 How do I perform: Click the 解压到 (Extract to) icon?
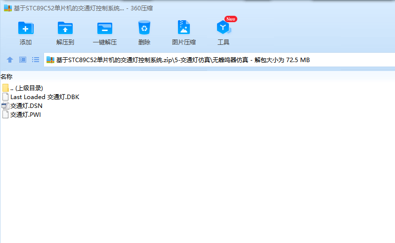65,28
